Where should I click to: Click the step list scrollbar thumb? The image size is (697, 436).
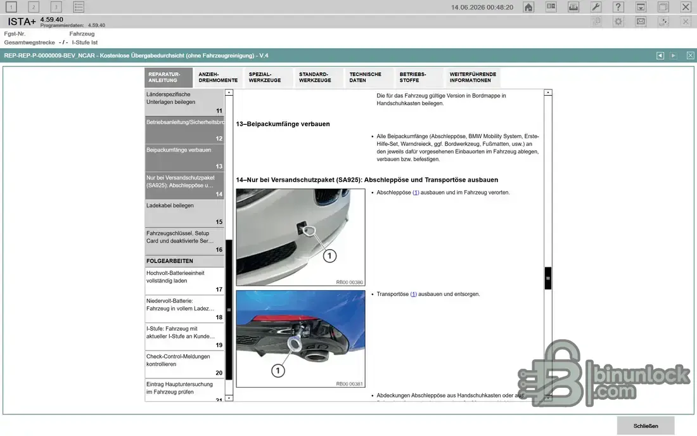tap(229, 310)
